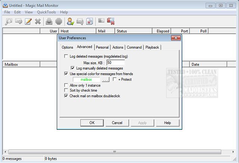Enable Allow only 1 instance
This screenshot has width=239, height=163.
pyautogui.click(x=66, y=85)
